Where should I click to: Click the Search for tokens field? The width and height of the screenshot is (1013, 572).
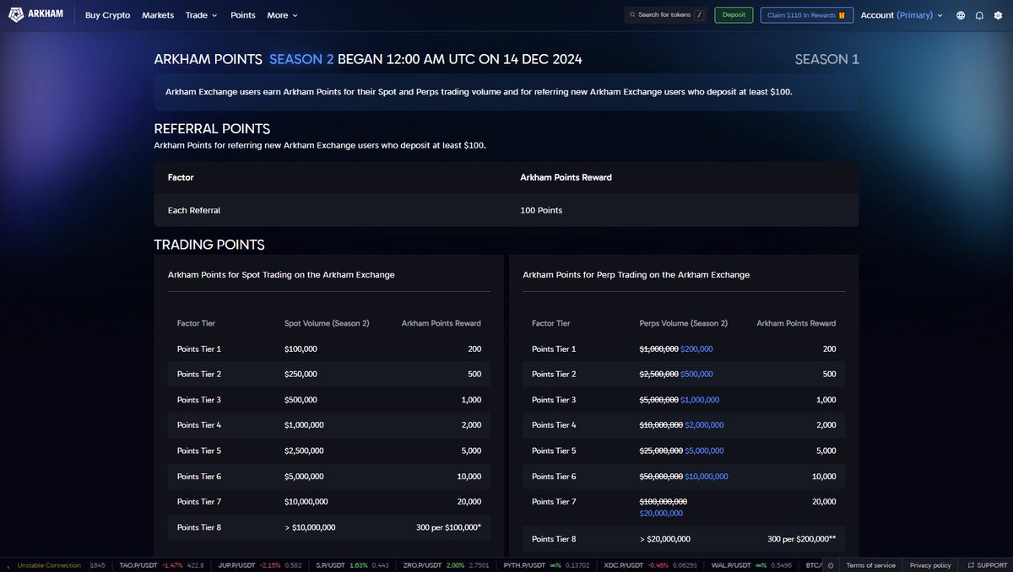[666, 15]
